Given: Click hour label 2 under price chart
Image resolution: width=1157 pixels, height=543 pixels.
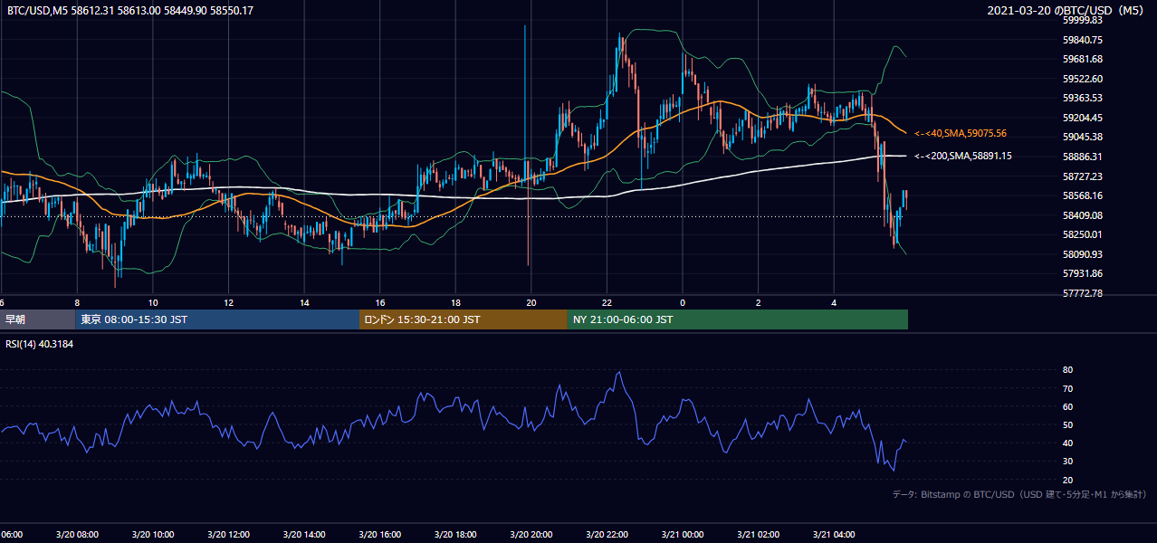Looking at the screenshot, I should coord(759,303).
